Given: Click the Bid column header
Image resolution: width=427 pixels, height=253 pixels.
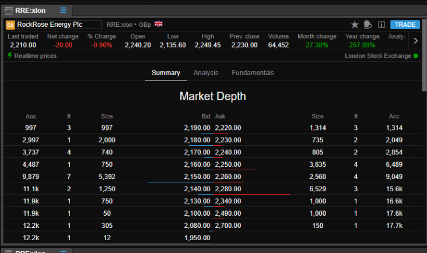Looking at the screenshot, I should [x=206, y=117].
